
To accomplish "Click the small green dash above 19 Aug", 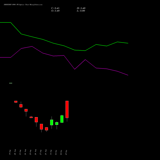I will click(11, 83).
